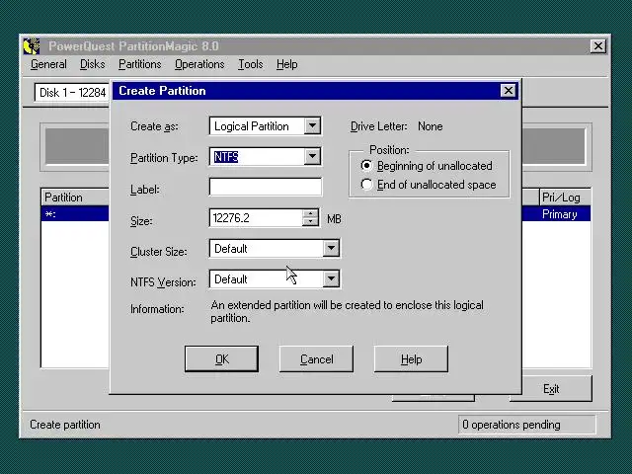Click the Pri/Log column header
632x474 pixels.
click(x=565, y=197)
